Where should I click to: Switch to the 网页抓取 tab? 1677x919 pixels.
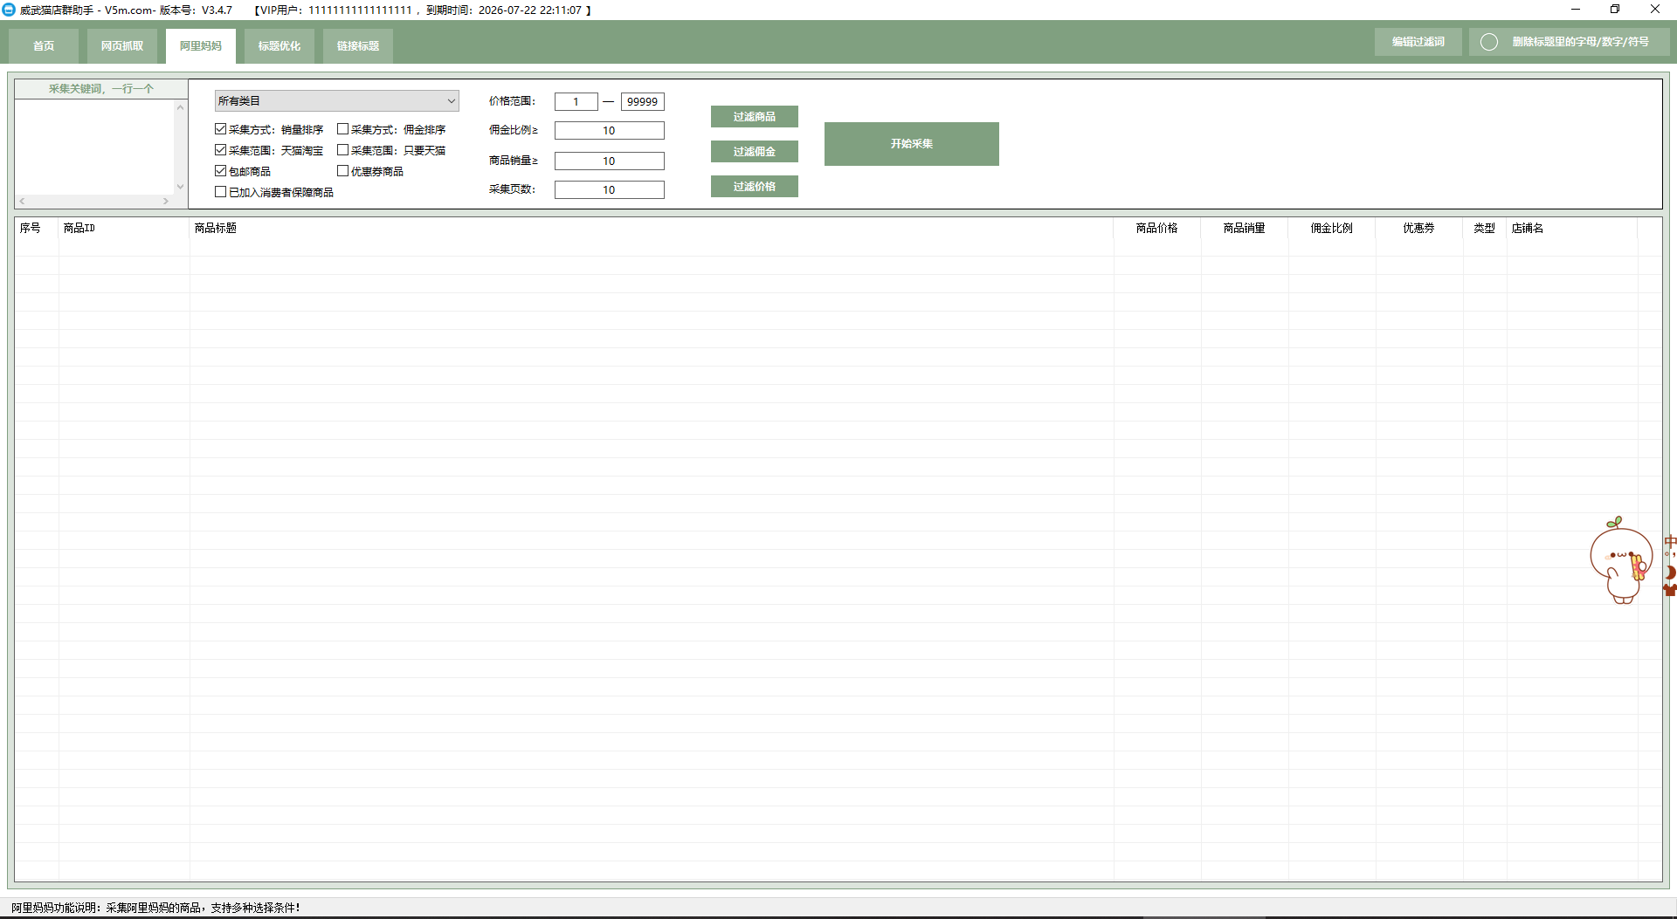coord(122,46)
